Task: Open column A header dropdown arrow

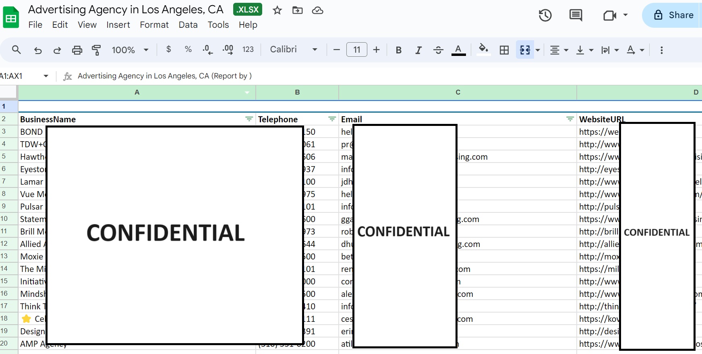Action: point(247,92)
